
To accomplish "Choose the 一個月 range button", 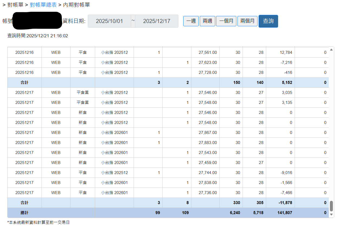I will (226, 21).
